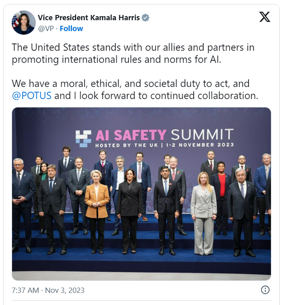
Task: Click the verified badge beside the account name
Action: coord(146,18)
